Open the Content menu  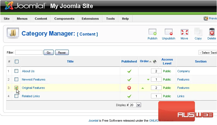pos(41,19)
